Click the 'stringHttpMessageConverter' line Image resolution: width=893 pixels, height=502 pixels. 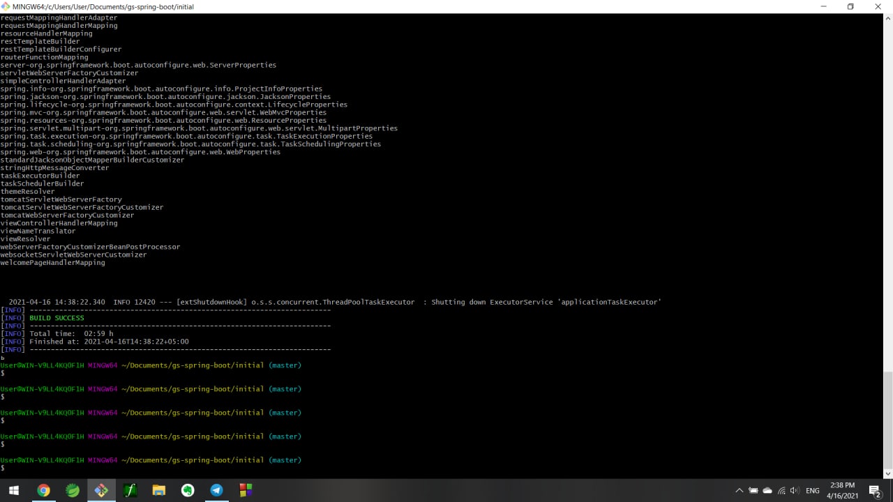click(x=54, y=168)
